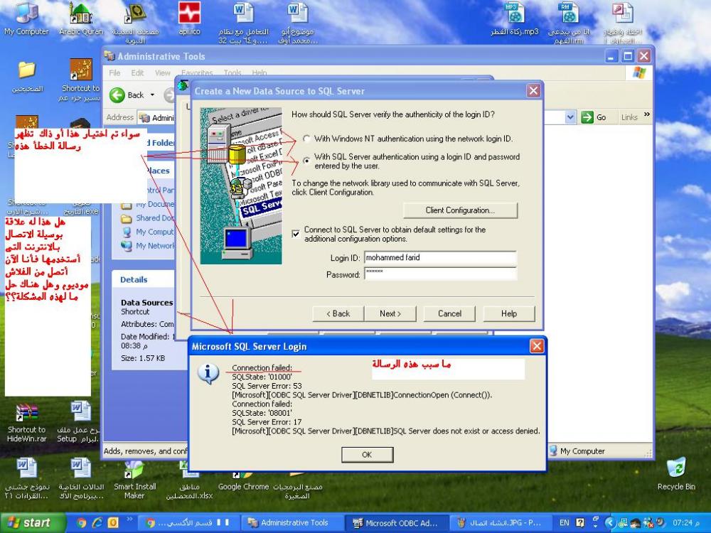Click the help icon in system tray
Screen dimensions: 711x533
pos(580,522)
